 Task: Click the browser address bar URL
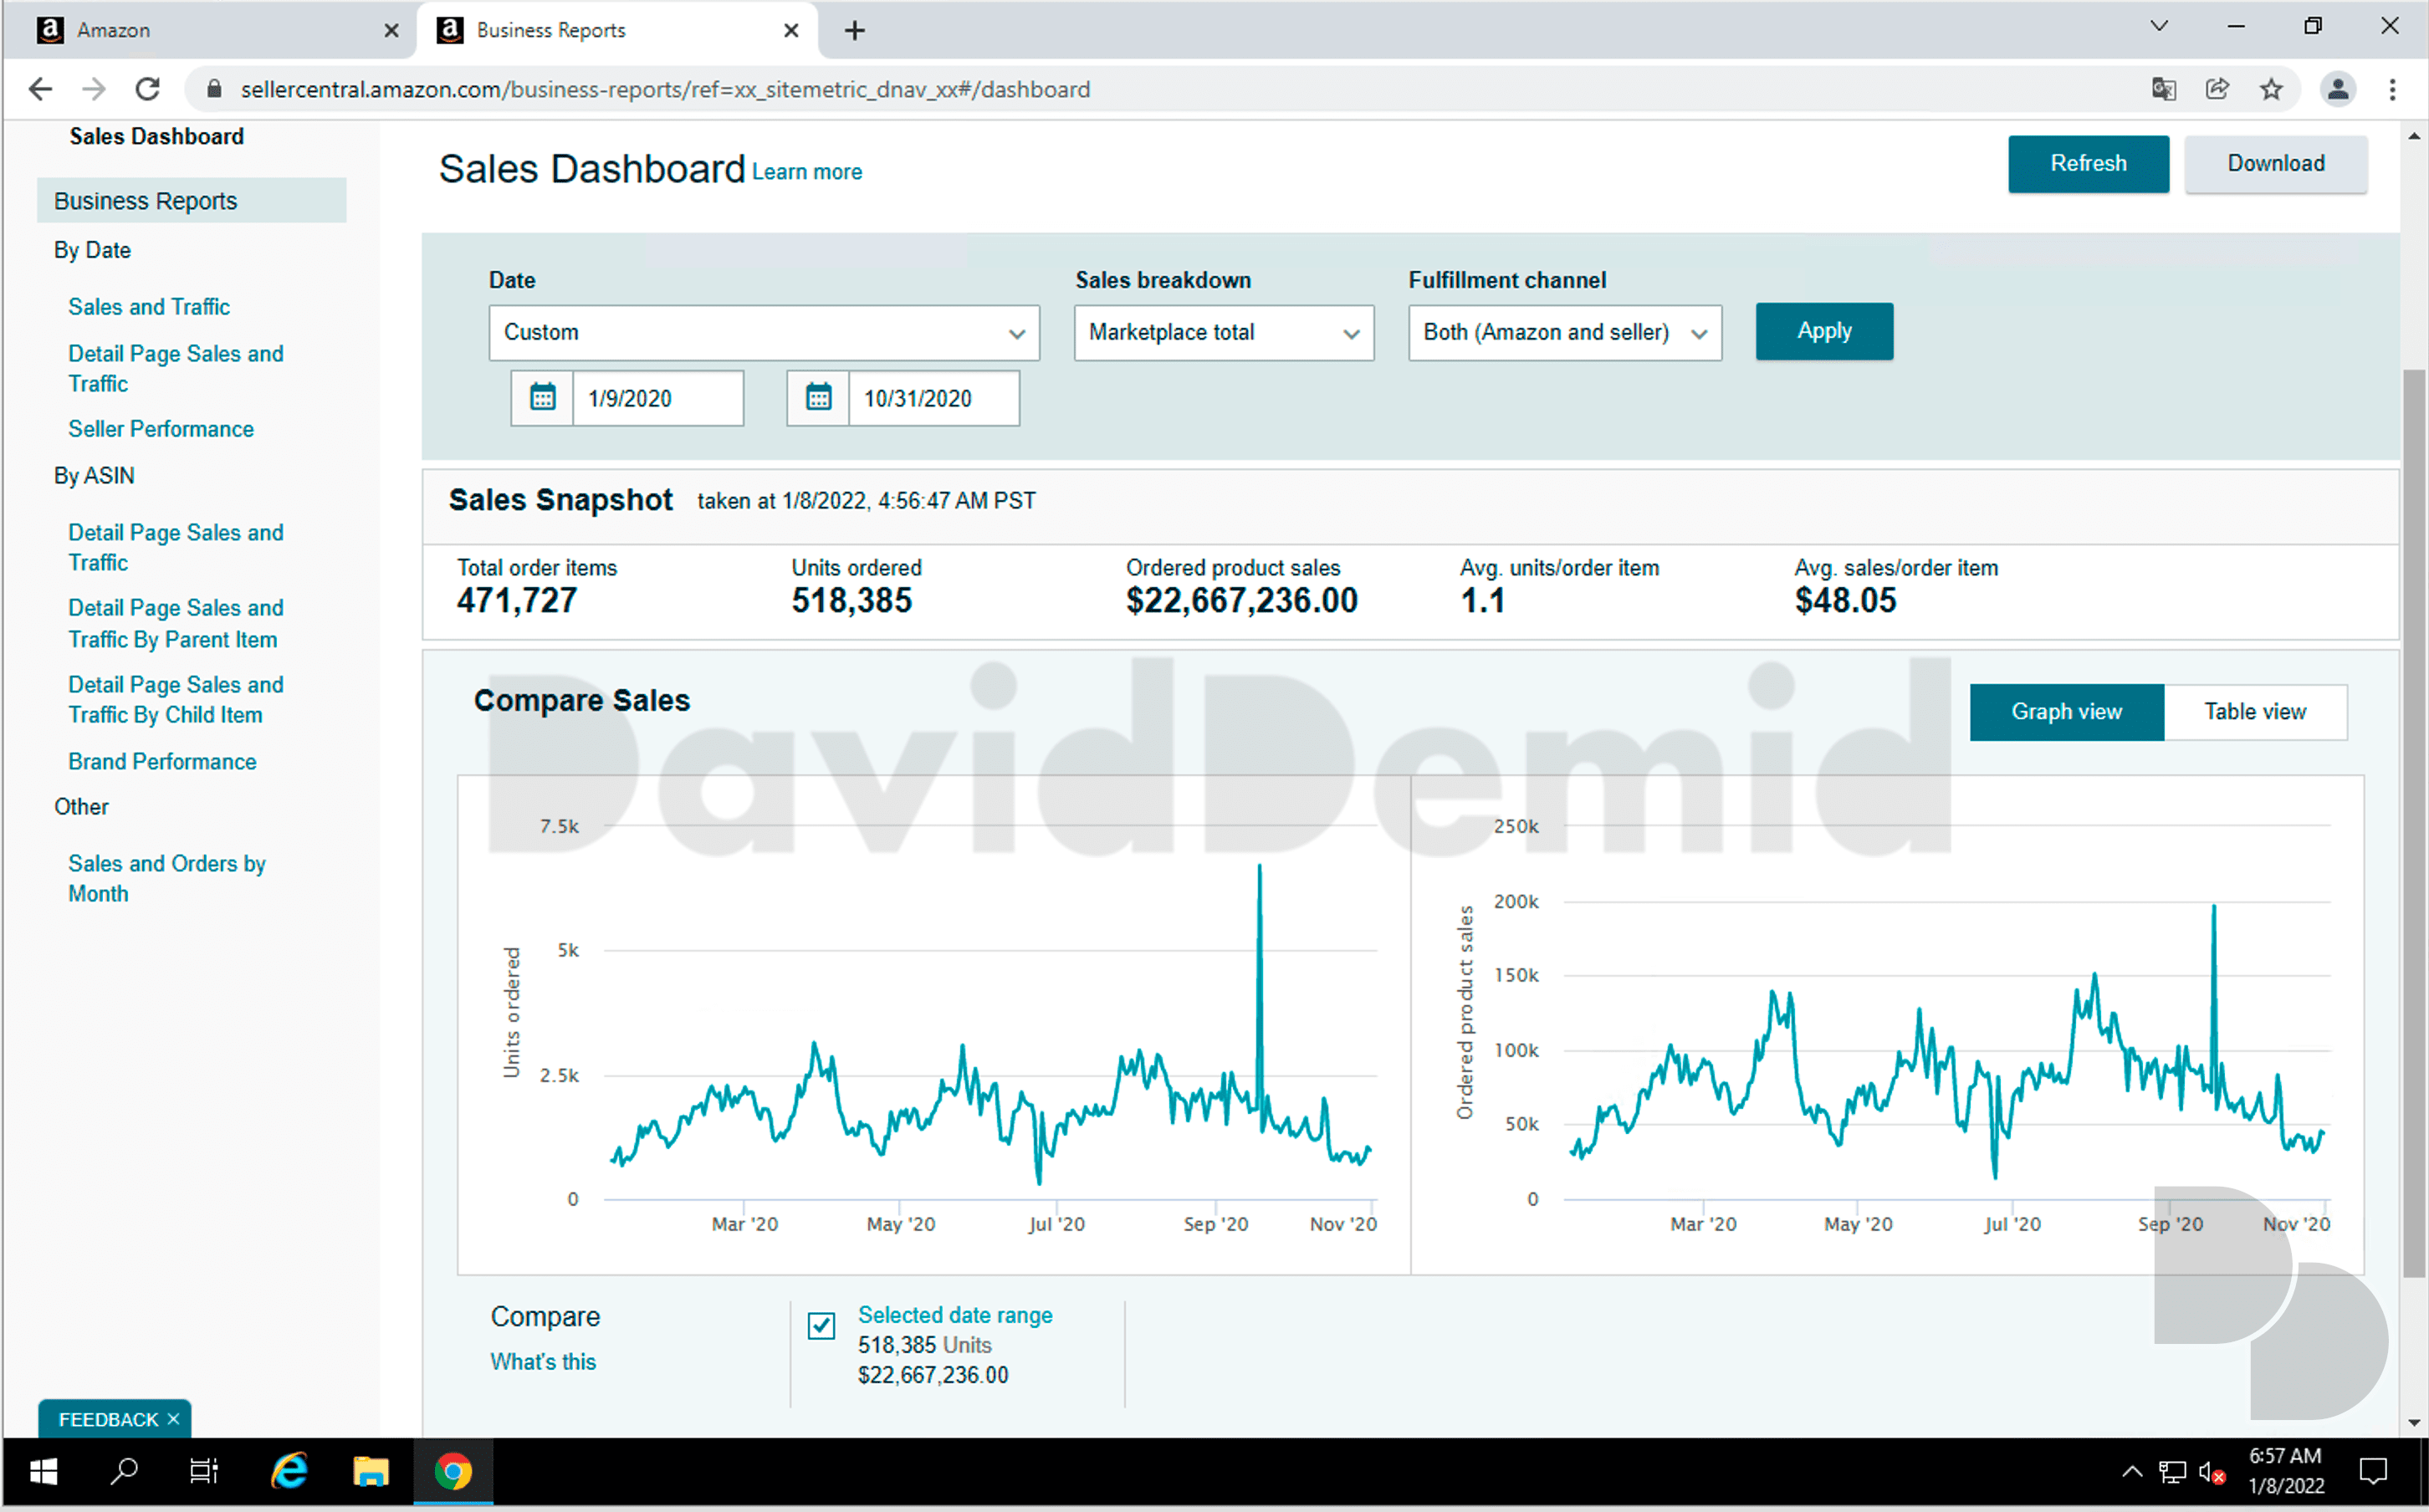pyautogui.click(x=665, y=89)
